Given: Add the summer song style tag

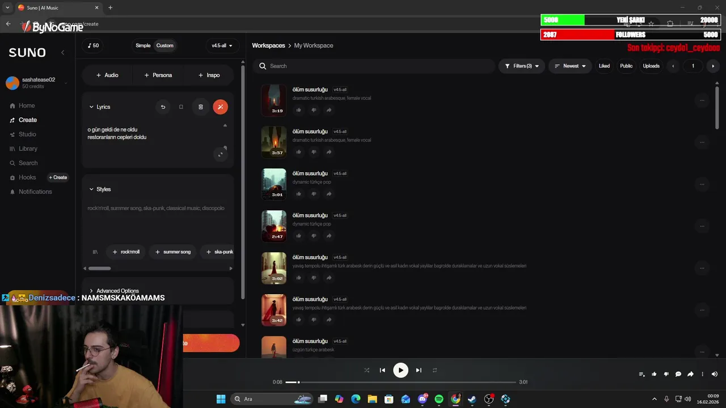Looking at the screenshot, I should coord(173,252).
